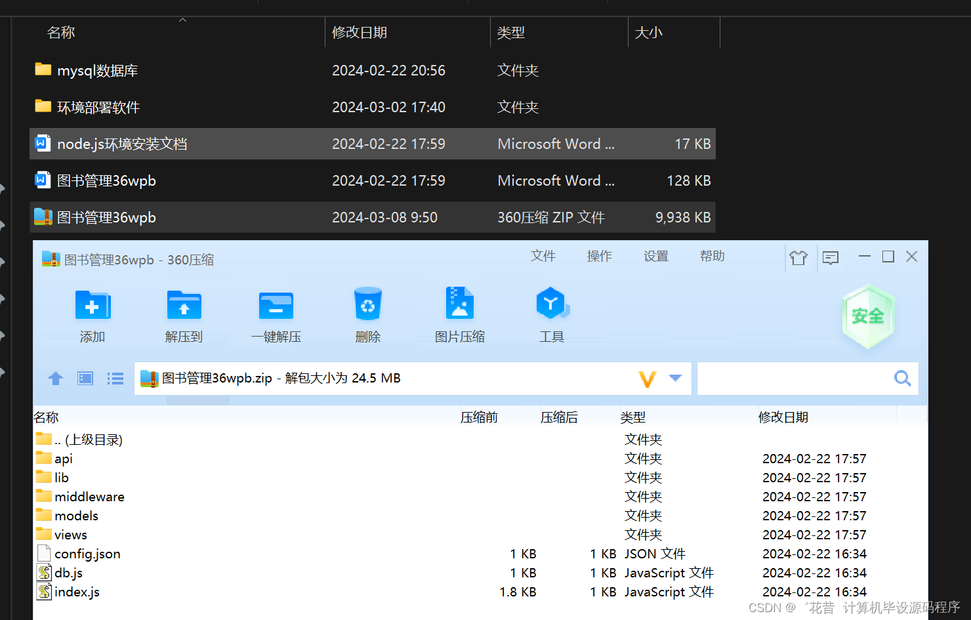Open the 帮助 (Help) menu
The width and height of the screenshot is (971, 620).
click(x=713, y=256)
